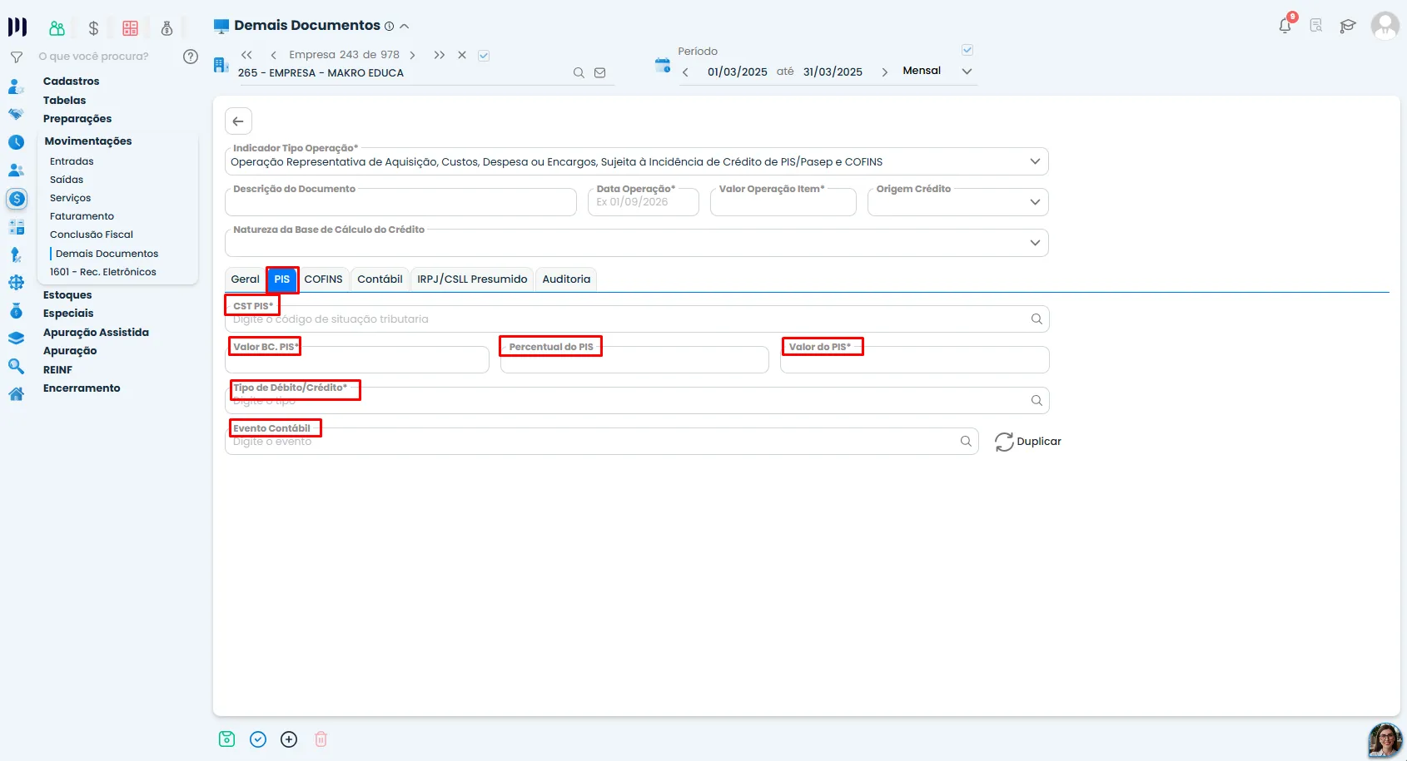Click the back arrow button
Image resolution: width=1407 pixels, height=761 pixels.
(x=238, y=121)
